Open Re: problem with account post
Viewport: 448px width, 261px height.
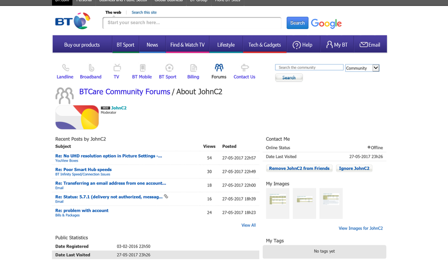[82, 210]
